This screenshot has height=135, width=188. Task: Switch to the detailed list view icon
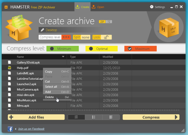(x=111, y=117)
